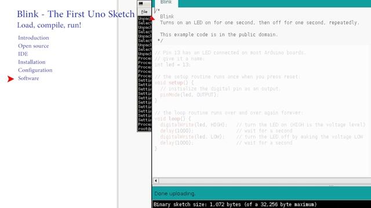Select the Introduction outline item
The width and height of the screenshot is (371, 208).
pyautogui.click(x=34, y=38)
